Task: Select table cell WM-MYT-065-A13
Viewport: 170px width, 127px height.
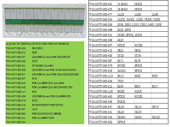Action: point(103,75)
